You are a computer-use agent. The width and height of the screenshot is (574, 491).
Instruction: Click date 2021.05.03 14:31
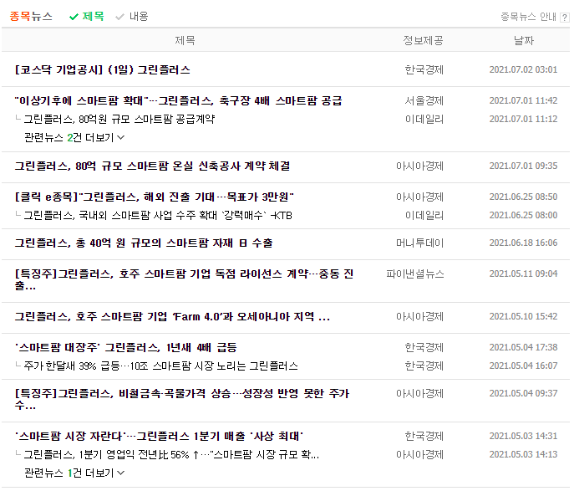coord(524,436)
